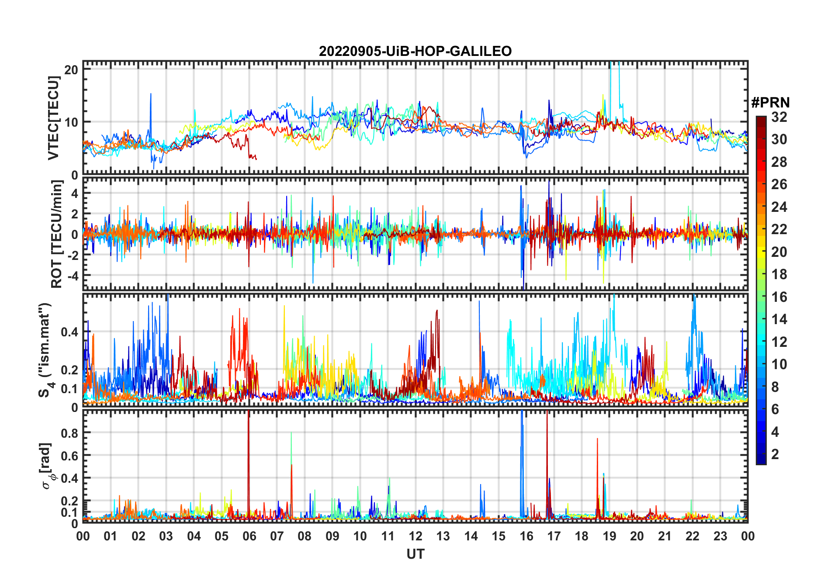Screen dimensions: 831x581
Task: Click x-axis tick label 06
Action: [249, 536]
